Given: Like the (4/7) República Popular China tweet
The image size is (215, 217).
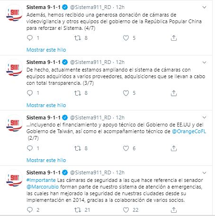Looking at the screenshot, I should click(126, 38).
